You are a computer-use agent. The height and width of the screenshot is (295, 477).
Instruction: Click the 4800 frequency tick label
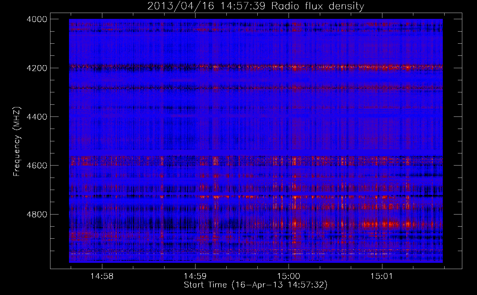coord(37,214)
